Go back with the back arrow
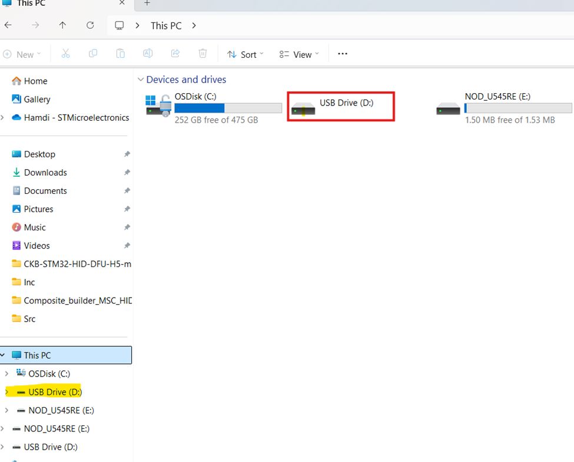This screenshot has width=574, height=462. 8,25
